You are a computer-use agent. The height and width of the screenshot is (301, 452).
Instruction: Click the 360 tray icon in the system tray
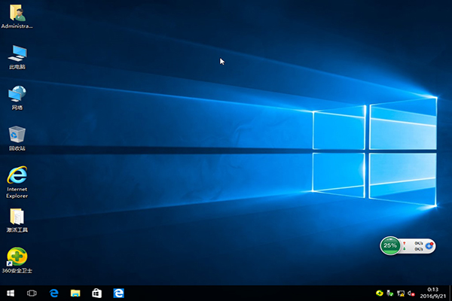(380, 292)
